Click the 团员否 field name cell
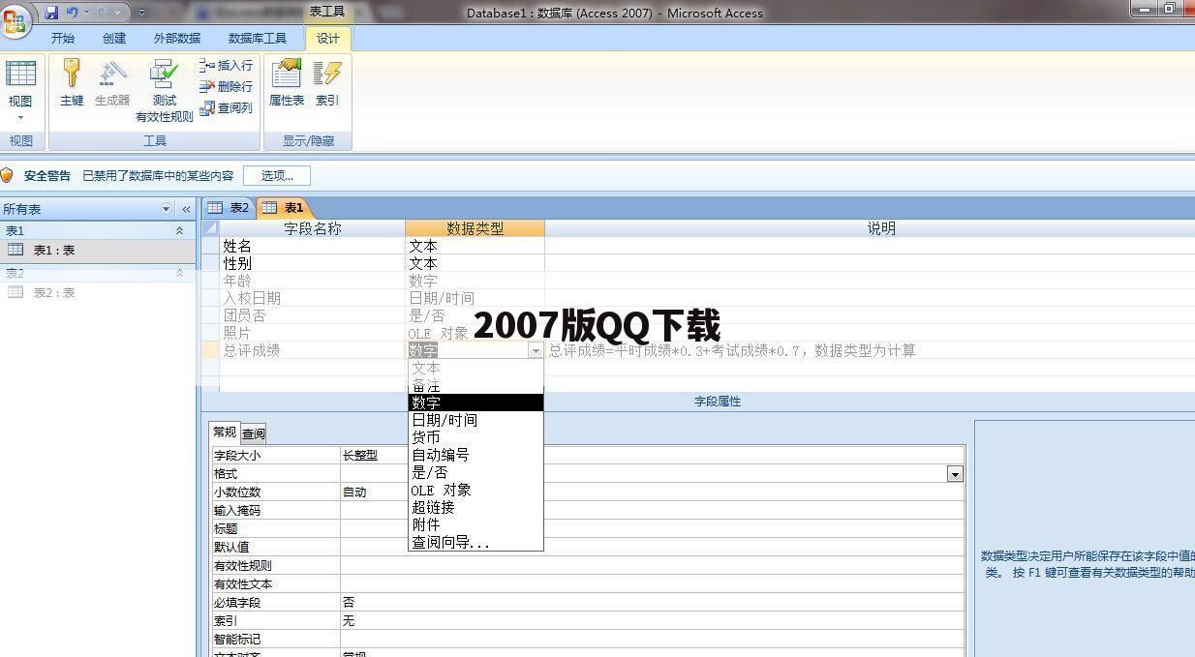The image size is (1195, 657). click(x=313, y=315)
